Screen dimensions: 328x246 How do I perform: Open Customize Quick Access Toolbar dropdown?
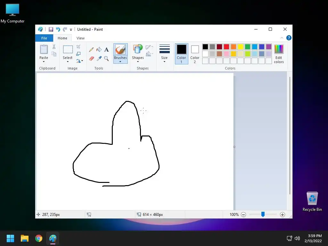[71, 30]
